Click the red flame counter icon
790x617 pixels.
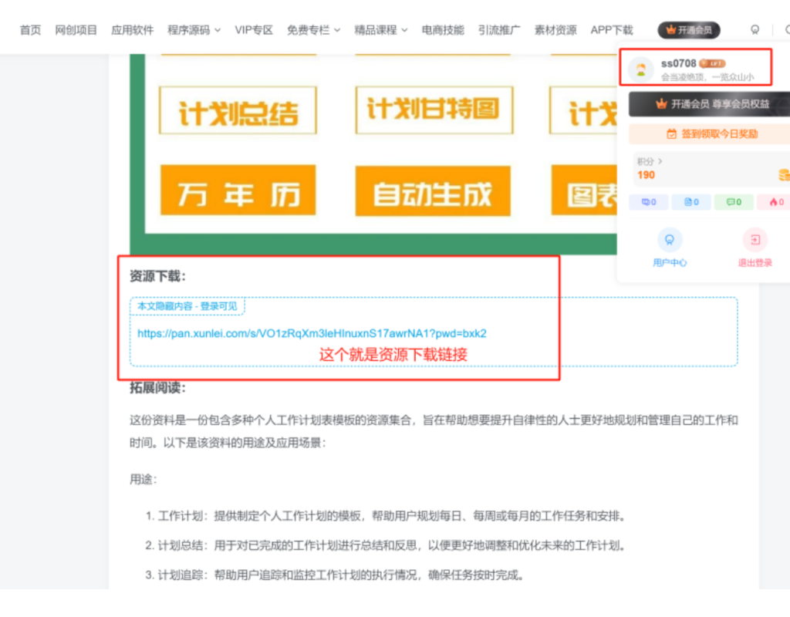[x=774, y=202]
